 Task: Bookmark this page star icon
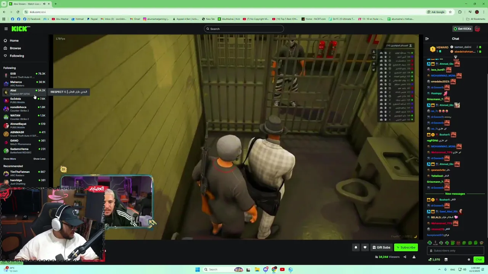click(450, 12)
